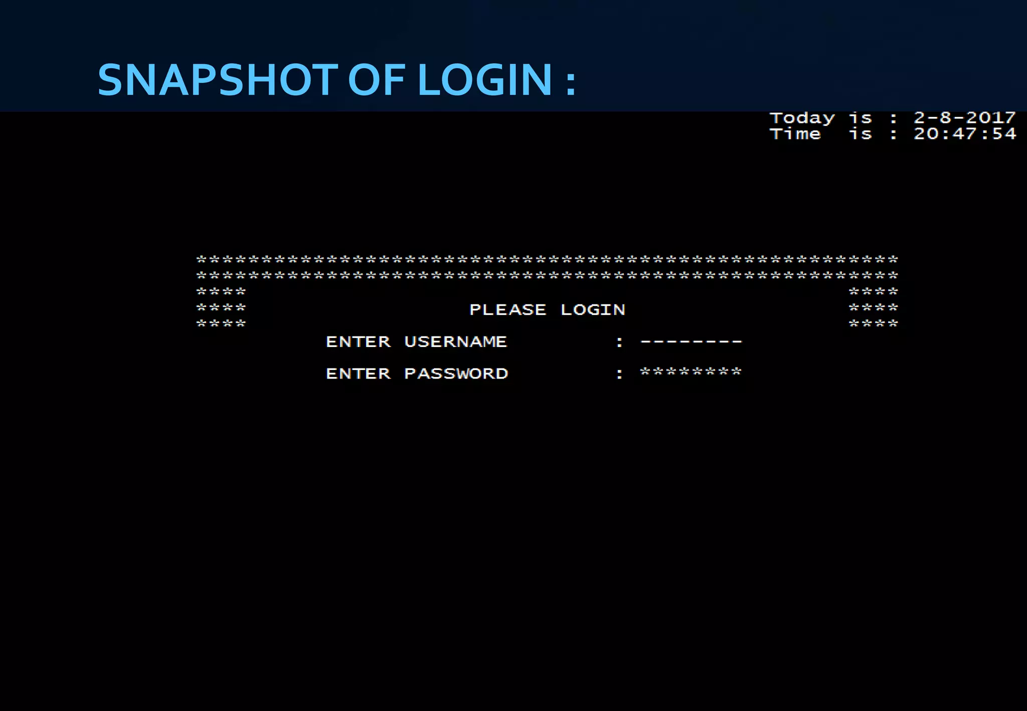The image size is (1027, 711).
Task: Click the colon after ENTER USERNAME
Action: [x=619, y=342]
